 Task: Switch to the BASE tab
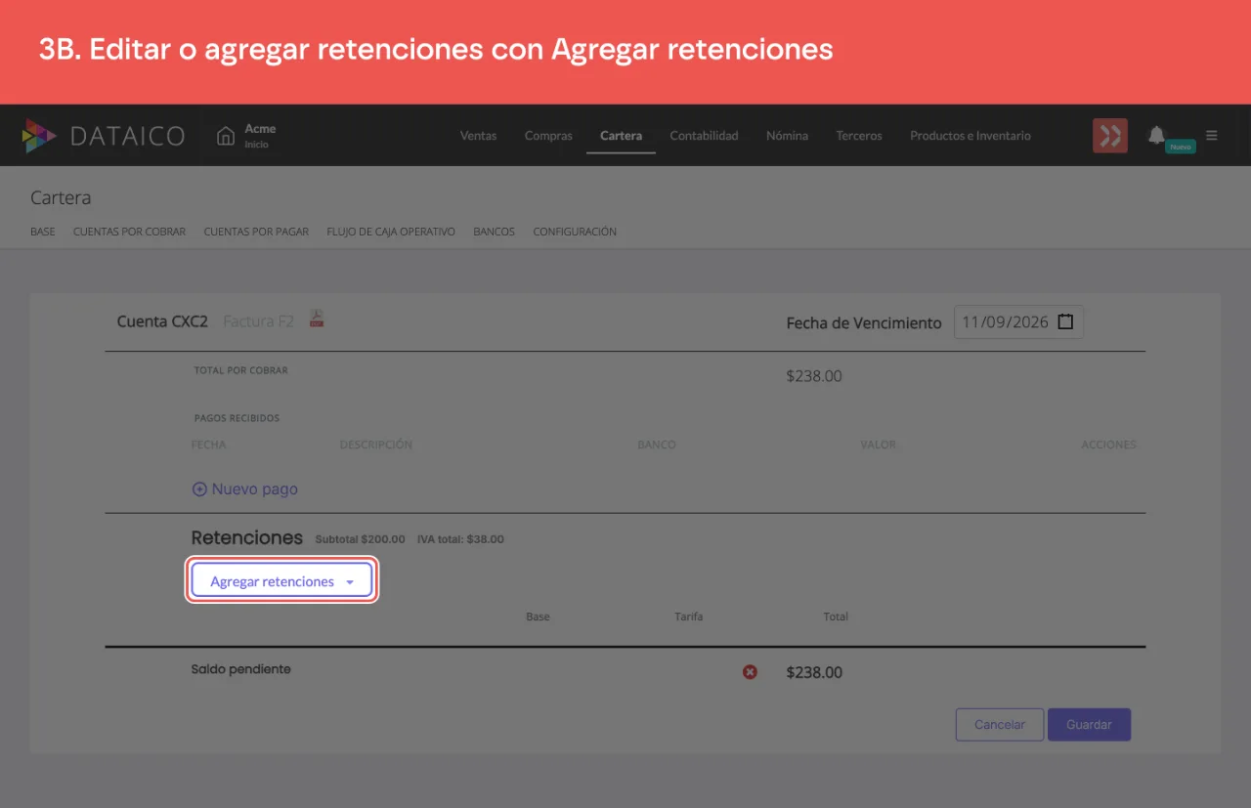[x=43, y=233]
